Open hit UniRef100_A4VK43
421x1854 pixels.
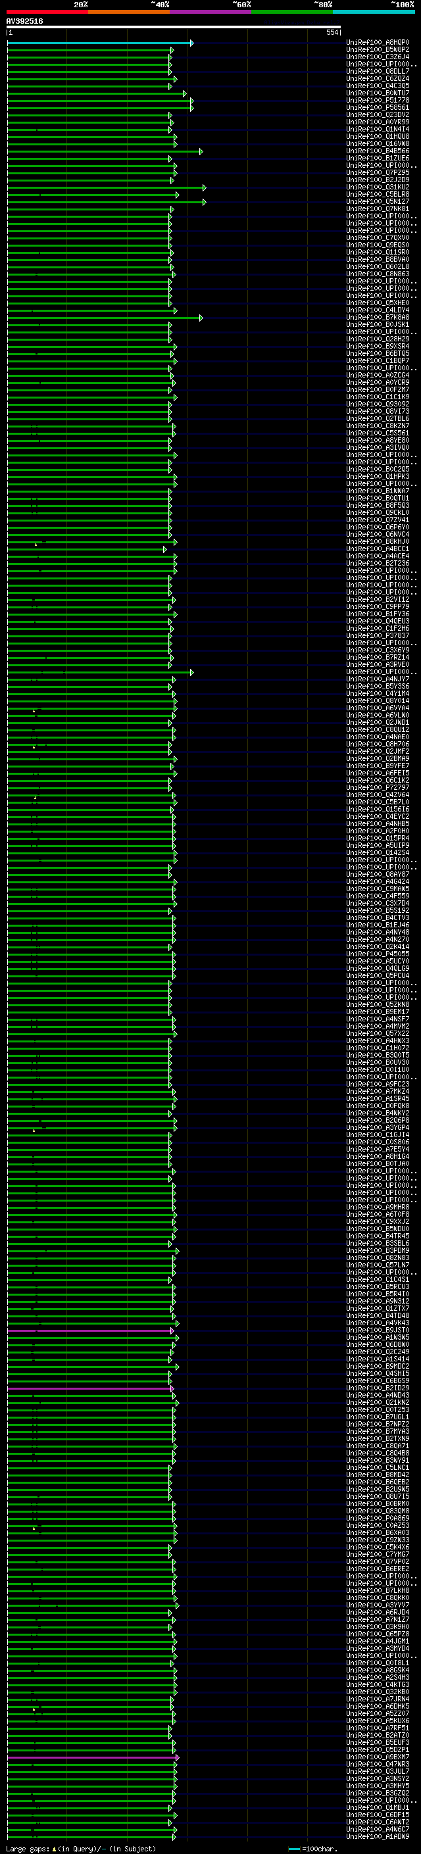[x=378, y=1323]
